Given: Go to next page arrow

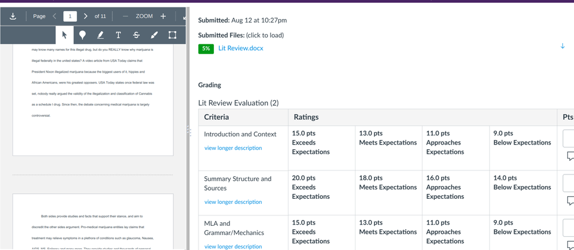Looking at the screenshot, I should pos(86,16).
